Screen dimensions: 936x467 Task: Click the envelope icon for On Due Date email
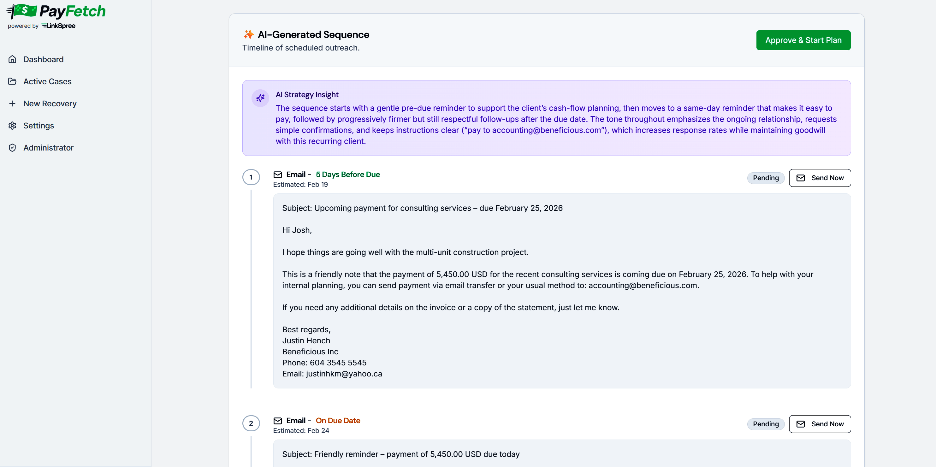pos(278,421)
